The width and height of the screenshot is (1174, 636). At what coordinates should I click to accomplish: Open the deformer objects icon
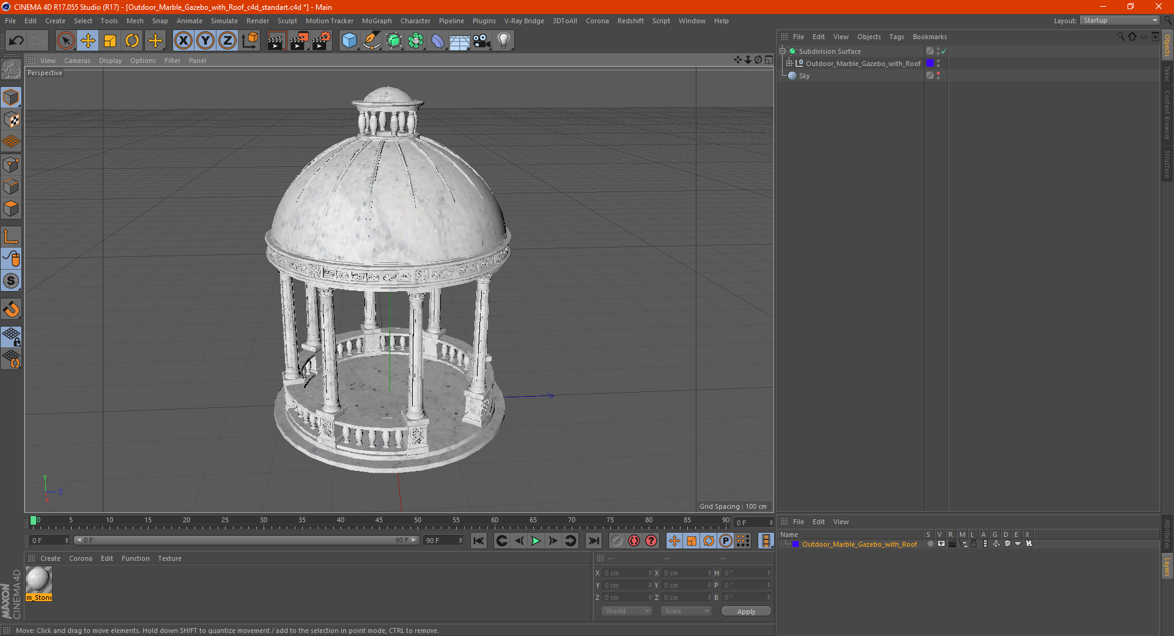pos(438,41)
